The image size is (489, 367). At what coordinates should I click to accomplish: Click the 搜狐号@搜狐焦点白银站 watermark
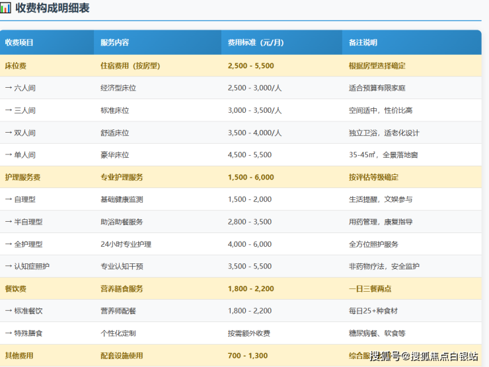[424, 356]
